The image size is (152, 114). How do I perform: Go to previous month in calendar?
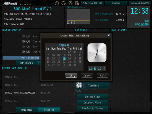point(47,45)
